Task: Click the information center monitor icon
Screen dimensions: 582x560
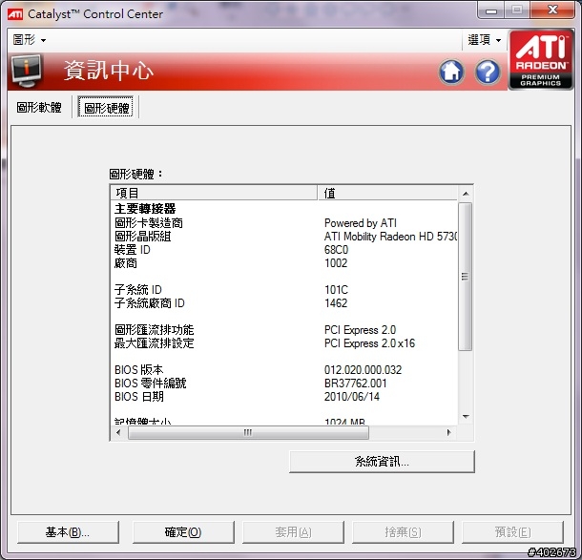Action: (x=26, y=71)
